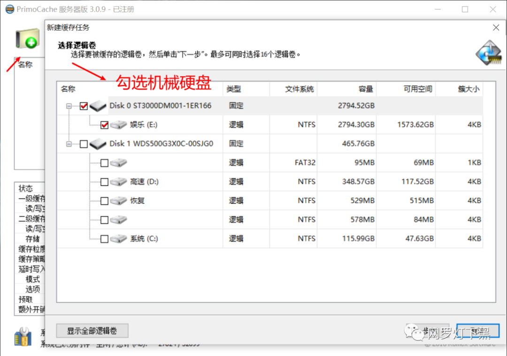The image size is (507, 356).
Task: Click the 显示全部逻辑卷 button
Action: click(92, 331)
